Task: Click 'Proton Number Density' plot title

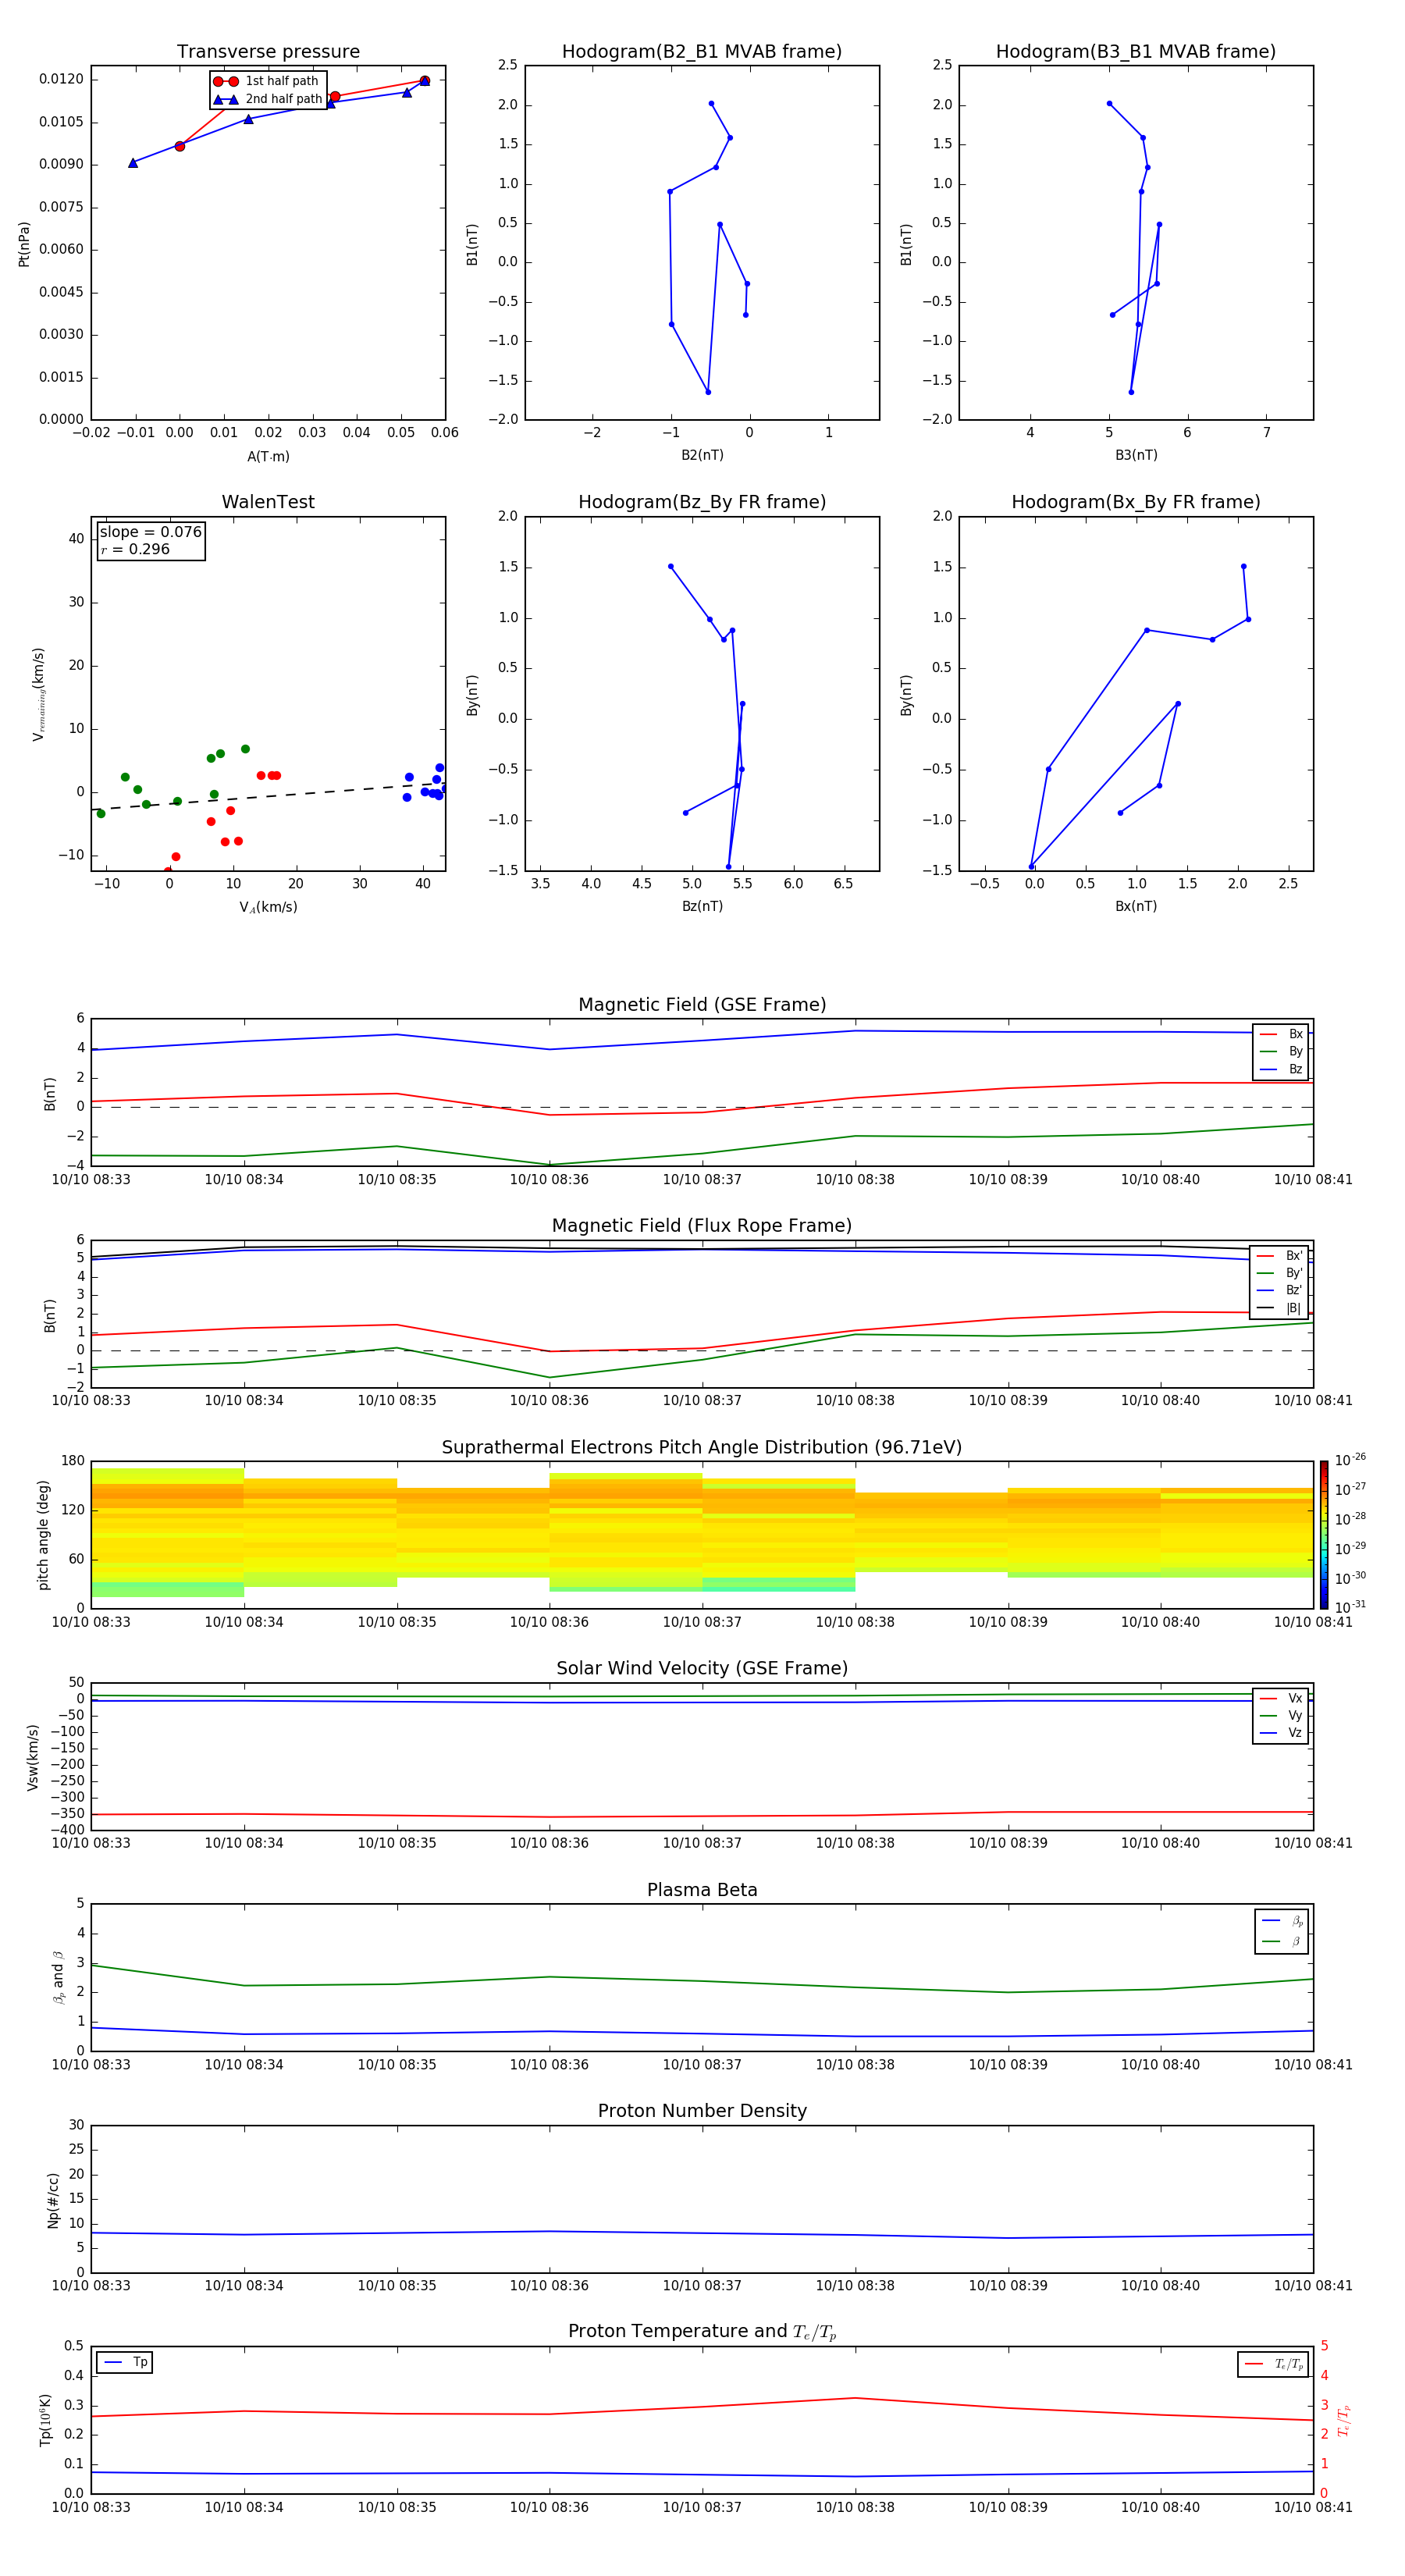Action: 702,2111
